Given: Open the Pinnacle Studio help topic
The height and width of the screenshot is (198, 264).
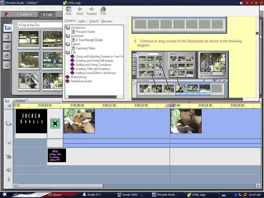Looking at the screenshot, I should point(85,32).
